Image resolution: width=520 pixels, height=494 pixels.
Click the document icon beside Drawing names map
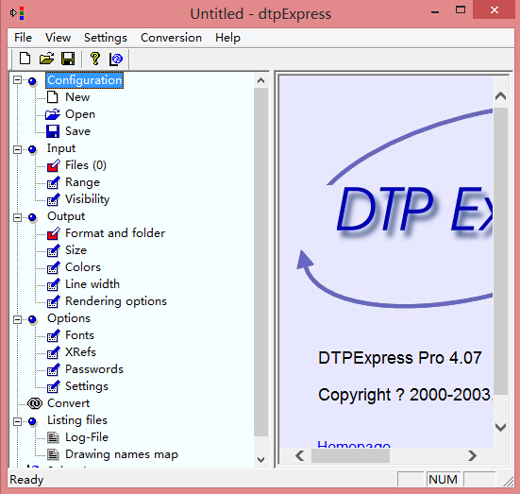click(53, 454)
